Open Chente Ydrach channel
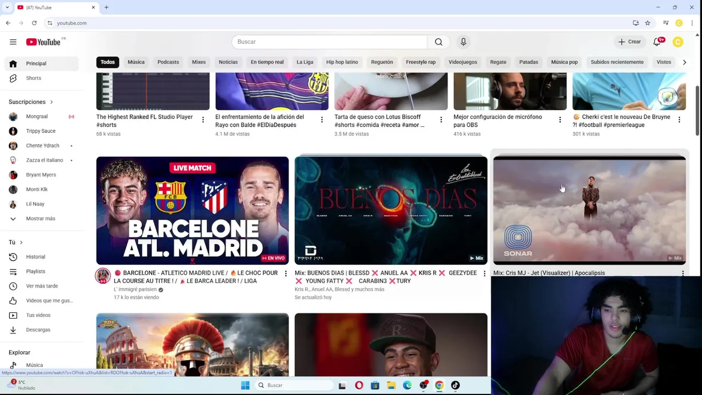This screenshot has width=702, height=395. click(x=42, y=145)
